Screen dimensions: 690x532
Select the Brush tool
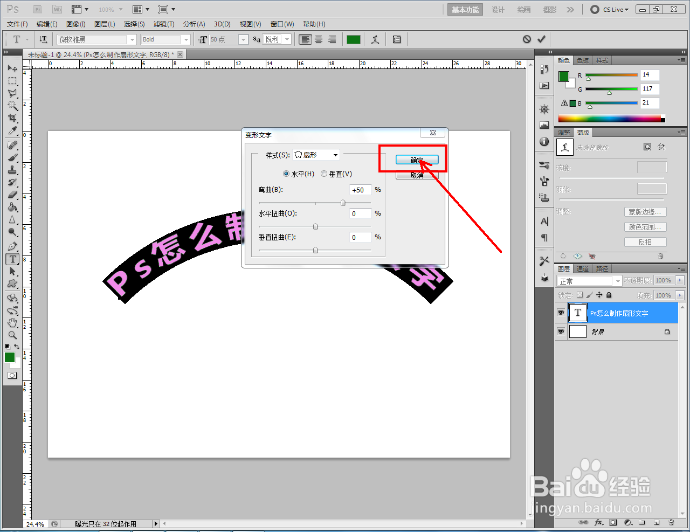[12, 157]
